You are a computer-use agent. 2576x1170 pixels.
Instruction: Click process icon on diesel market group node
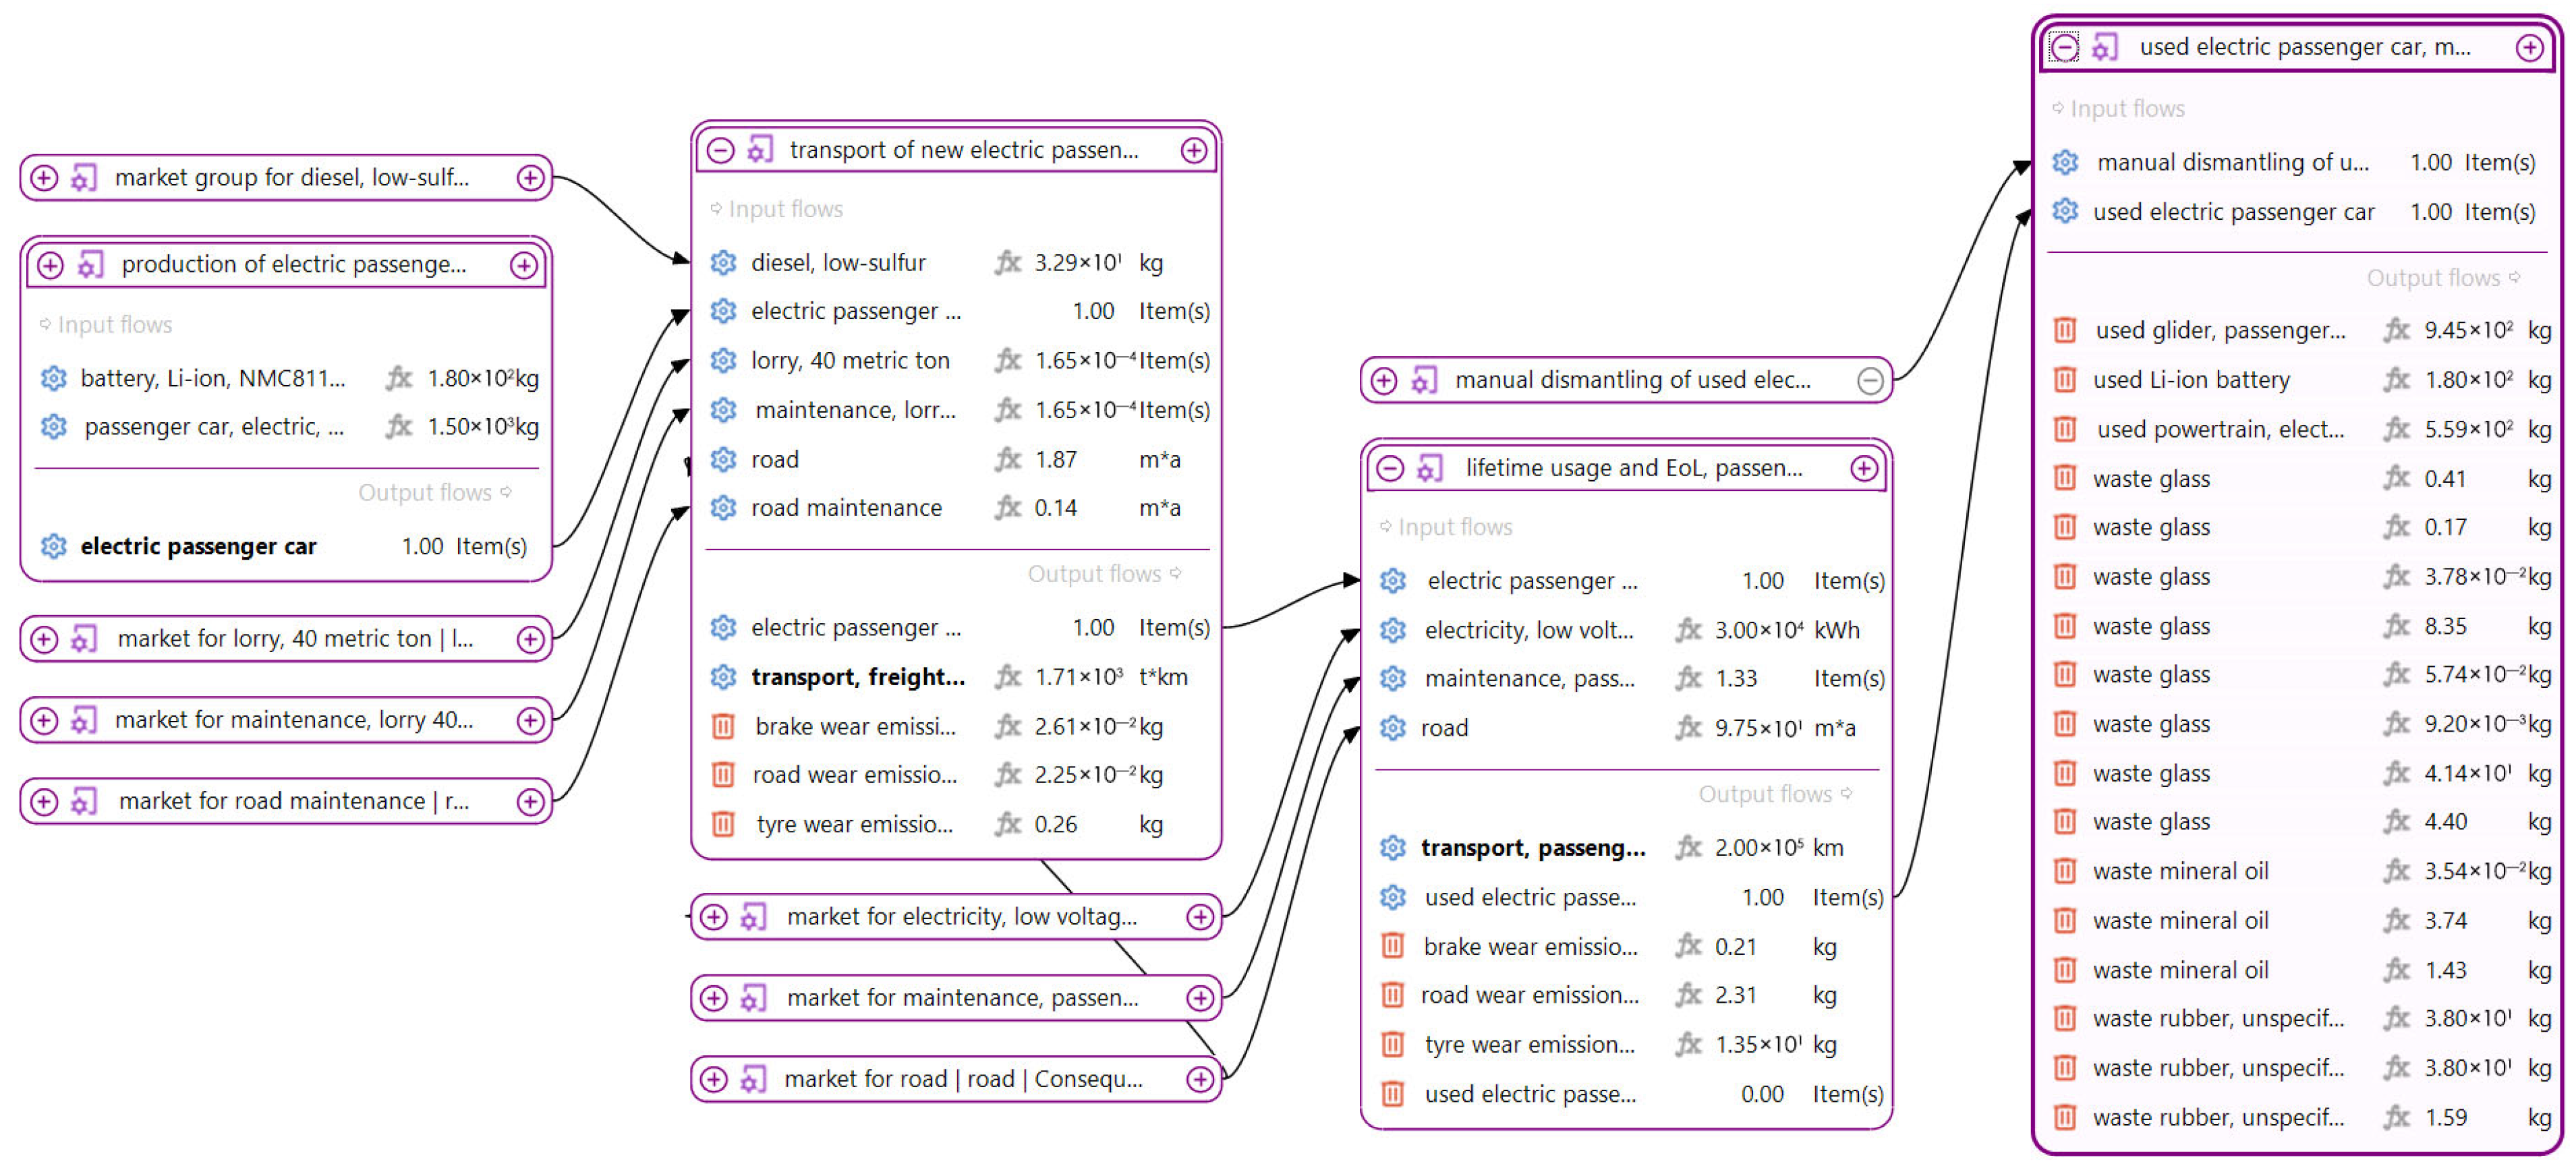coord(84,178)
